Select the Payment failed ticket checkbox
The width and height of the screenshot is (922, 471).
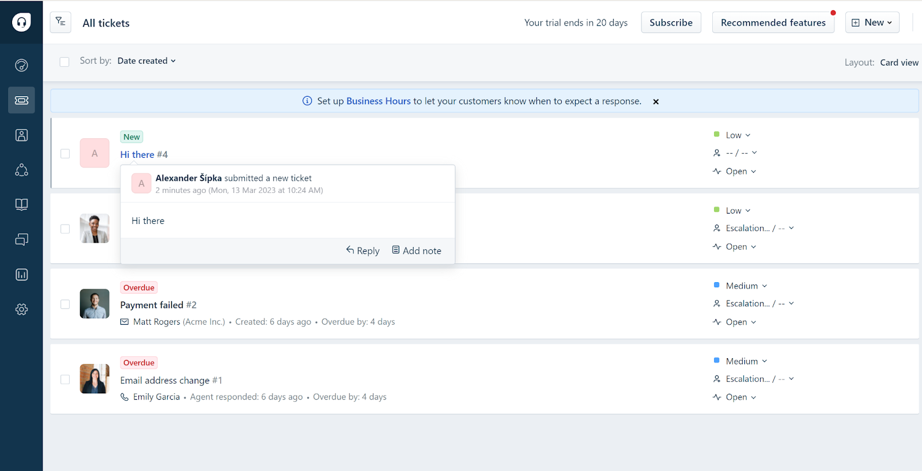coord(65,304)
